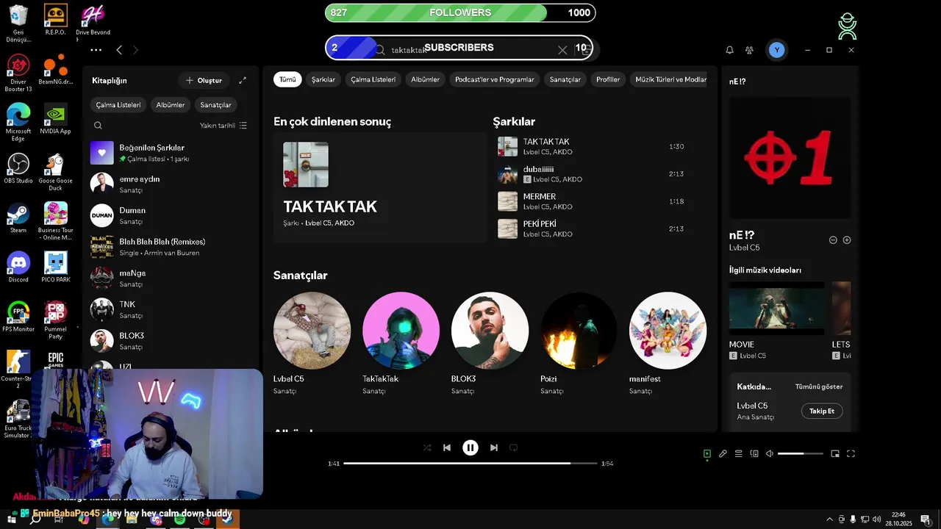
Task: Toggle Now Playing view panel
Action: pos(707,454)
